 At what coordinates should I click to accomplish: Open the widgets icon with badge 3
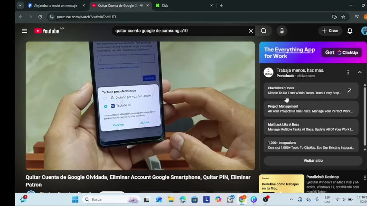pos(23,199)
